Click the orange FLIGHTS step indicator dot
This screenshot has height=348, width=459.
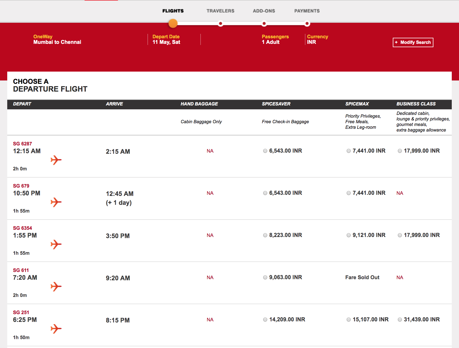click(173, 24)
